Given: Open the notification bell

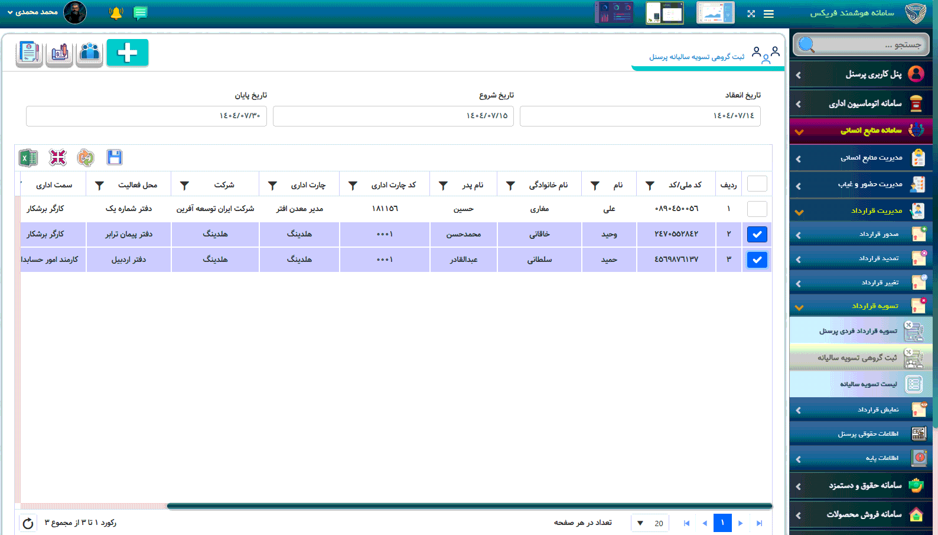Looking at the screenshot, I should click(116, 13).
